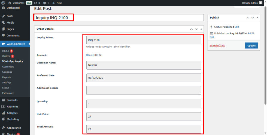This screenshot has height=135, width=267.
Task: Open Media from the sidebar
Action: click(10, 23)
